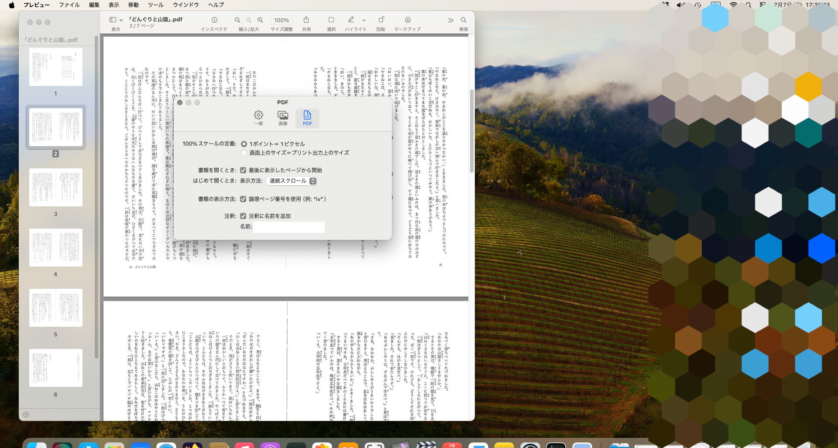The height and width of the screenshot is (448, 838).
Task: Select page 4 thumbnail in sidebar
Action: pos(56,248)
